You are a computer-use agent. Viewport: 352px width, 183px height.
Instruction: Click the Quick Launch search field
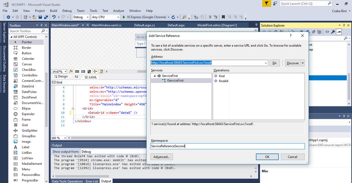click(x=303, y=3)
